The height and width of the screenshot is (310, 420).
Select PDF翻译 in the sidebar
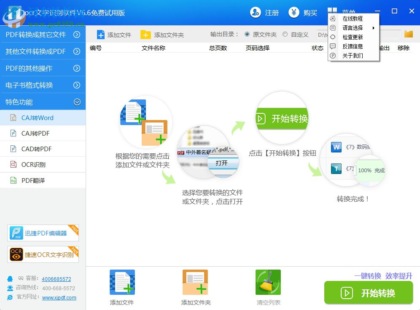click(x=43, y=180)
